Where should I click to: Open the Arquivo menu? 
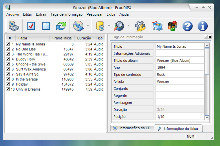(x=13, y=14)
